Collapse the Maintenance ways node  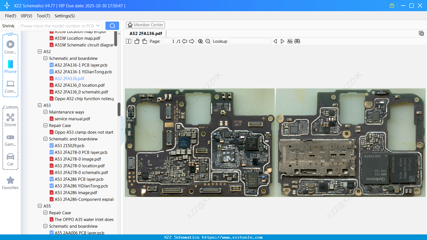click(x=45, y=112)
